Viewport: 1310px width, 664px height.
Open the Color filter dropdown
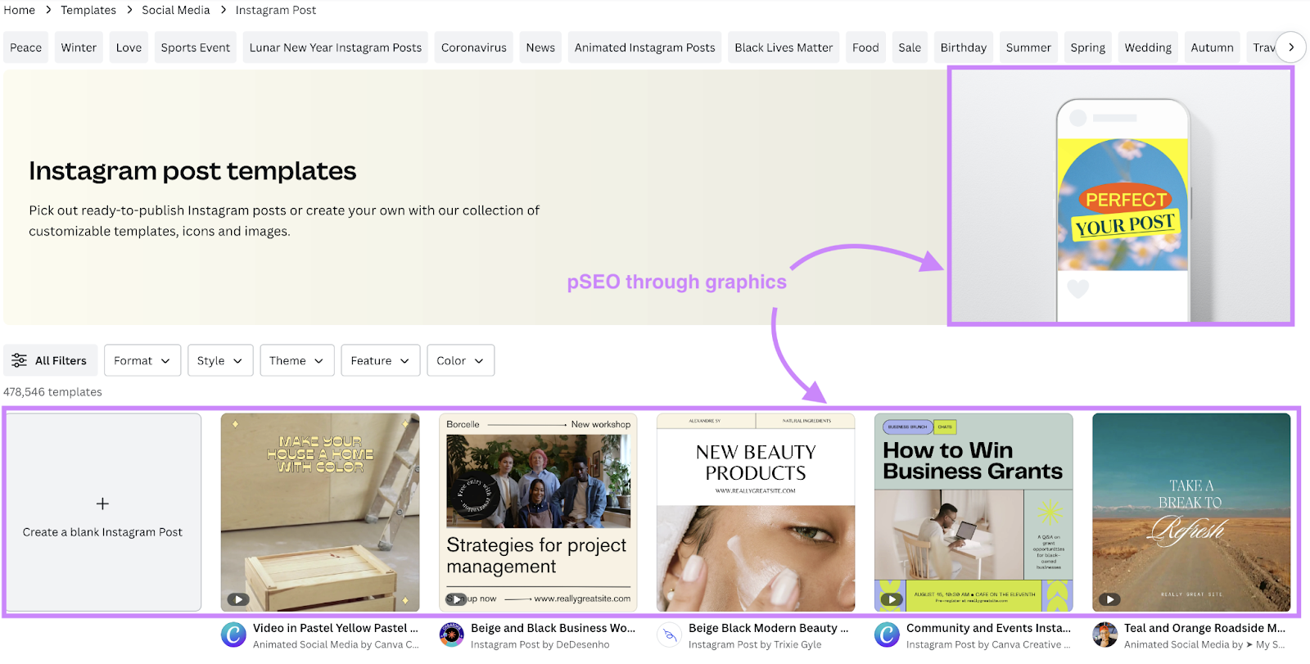click(460, 360)
